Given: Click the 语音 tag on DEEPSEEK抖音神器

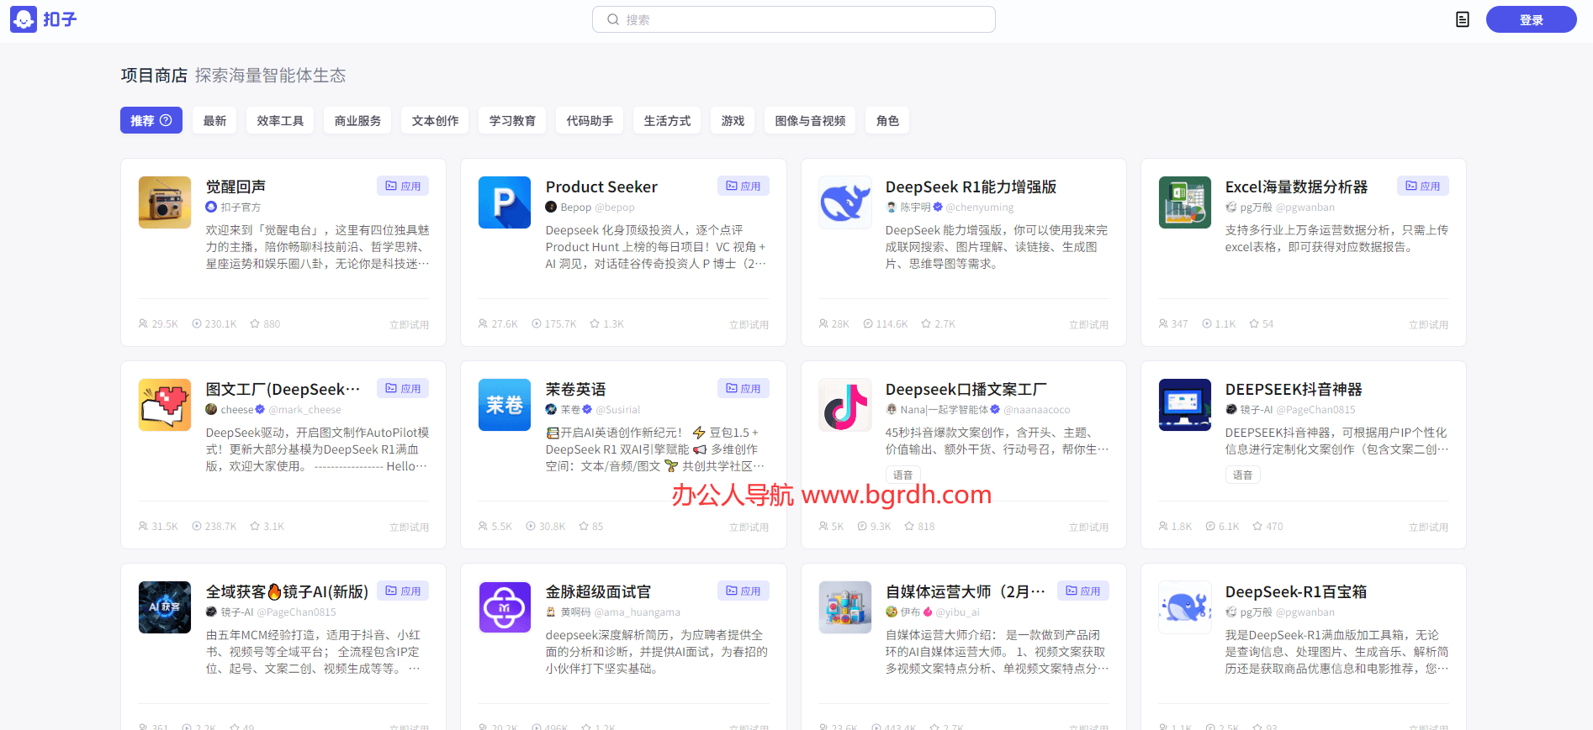Looking at the screenshot, I should [x=1242, y=475].
